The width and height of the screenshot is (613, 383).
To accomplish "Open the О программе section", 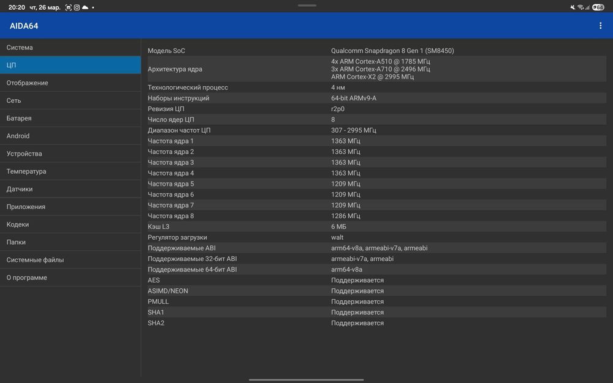I will 70,277.
